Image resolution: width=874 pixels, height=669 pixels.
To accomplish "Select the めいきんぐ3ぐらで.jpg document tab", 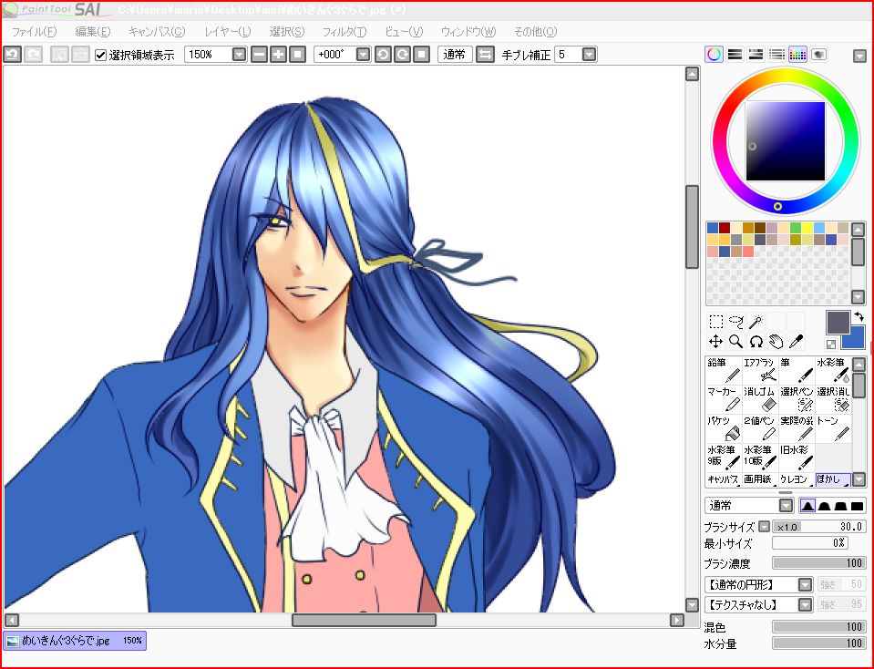I will [x=75, y=641].
